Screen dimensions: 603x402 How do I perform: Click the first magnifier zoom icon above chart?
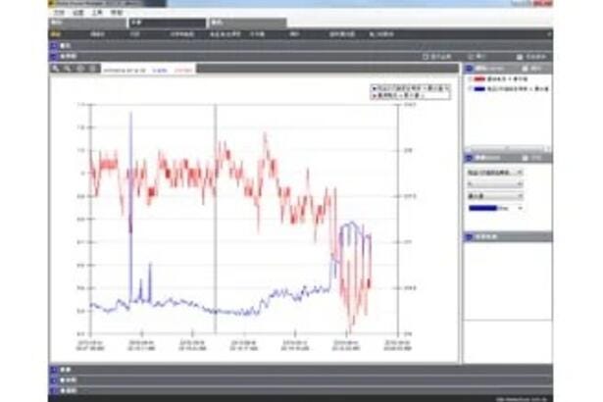55,69
